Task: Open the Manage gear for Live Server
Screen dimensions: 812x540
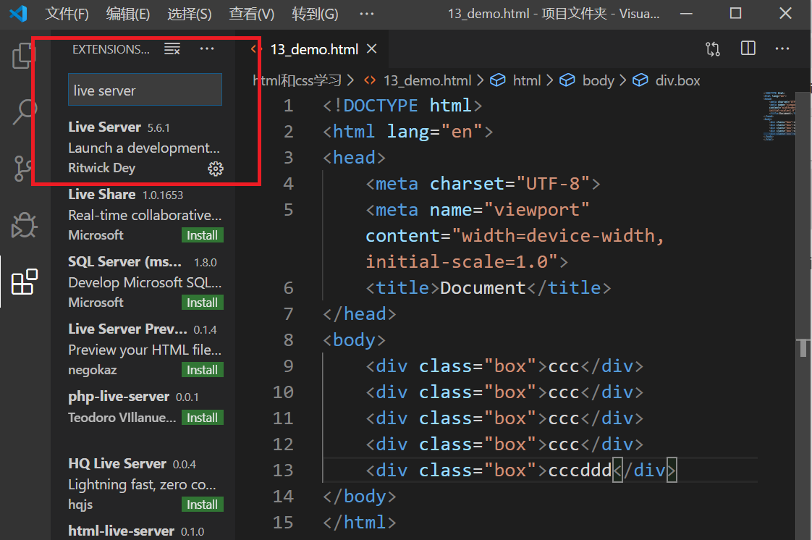Action: point(215,168)
